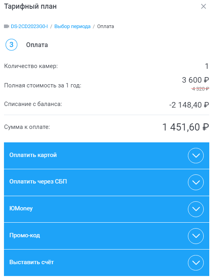Select the Выставить счёт label

point(32,262)
